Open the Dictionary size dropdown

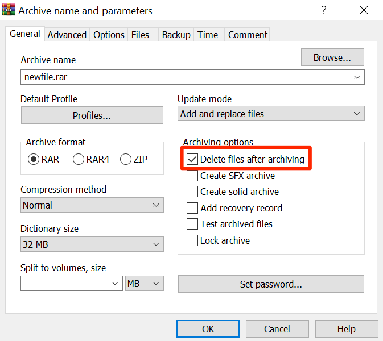click(92, 244)
